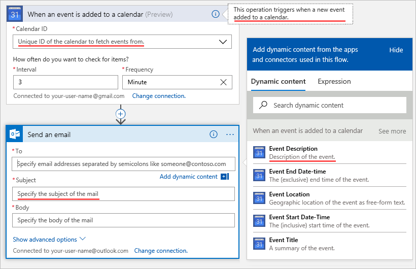
Task: Expand the Calendar ID dropdown
Action: tap(223, 42)
